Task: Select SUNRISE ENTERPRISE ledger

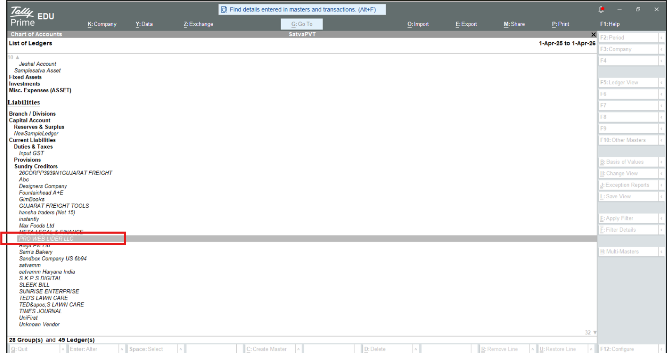Action: 49,292
